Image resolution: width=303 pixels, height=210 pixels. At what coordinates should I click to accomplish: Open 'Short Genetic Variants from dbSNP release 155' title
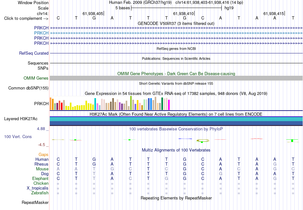176,83
